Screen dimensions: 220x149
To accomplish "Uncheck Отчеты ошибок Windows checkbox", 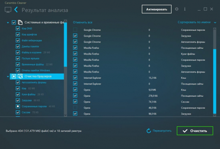I will 18,70.
